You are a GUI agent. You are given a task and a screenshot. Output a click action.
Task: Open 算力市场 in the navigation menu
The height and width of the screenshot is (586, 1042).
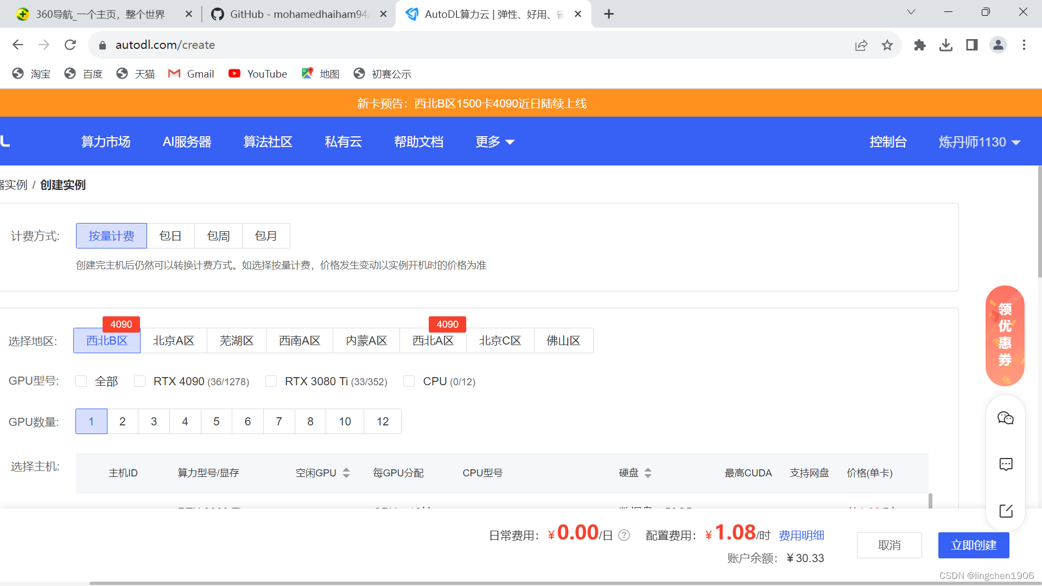click(x=106, y=142)
